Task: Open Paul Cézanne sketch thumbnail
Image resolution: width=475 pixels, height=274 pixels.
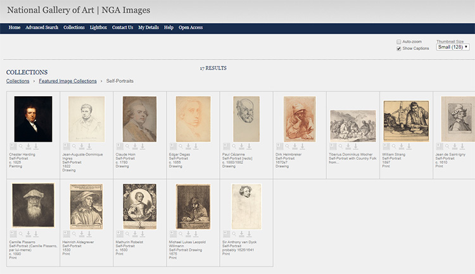Action: 246,119
